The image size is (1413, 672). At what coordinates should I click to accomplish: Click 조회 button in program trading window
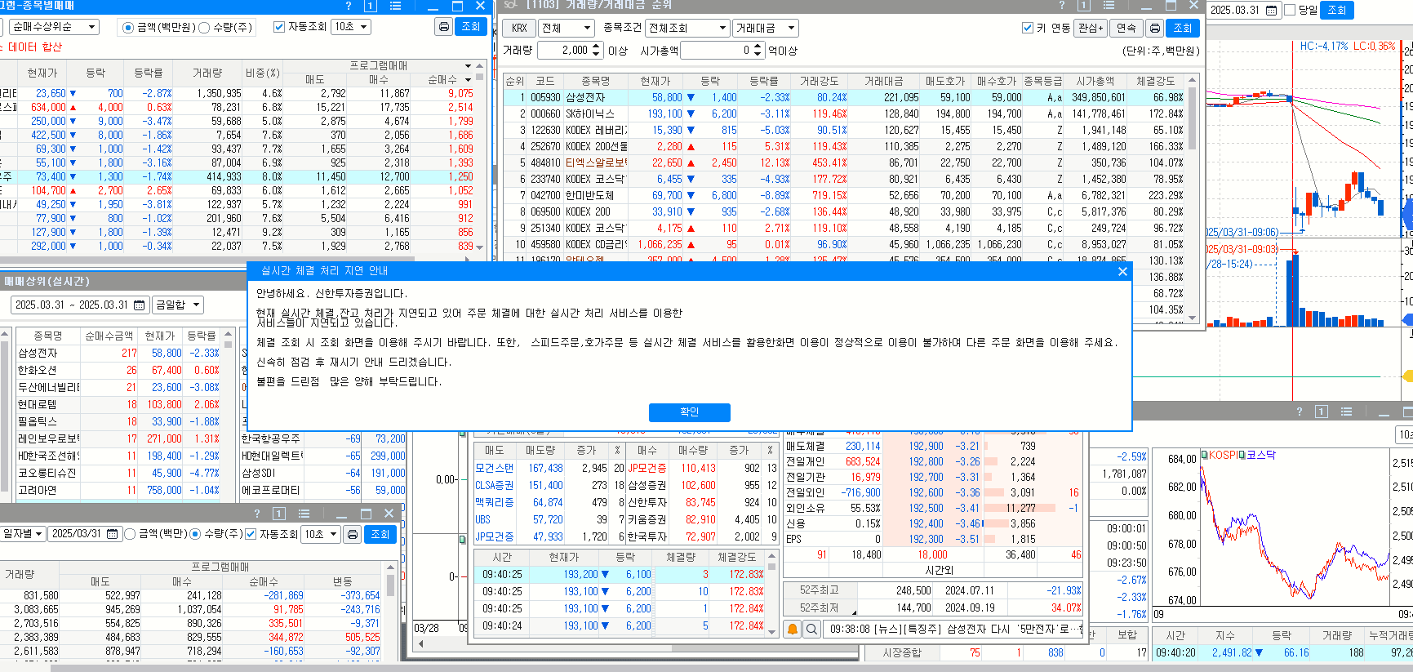471,27
